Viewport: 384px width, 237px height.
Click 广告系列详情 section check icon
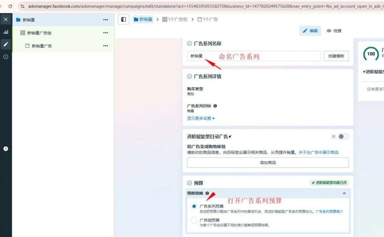(189, 76)
